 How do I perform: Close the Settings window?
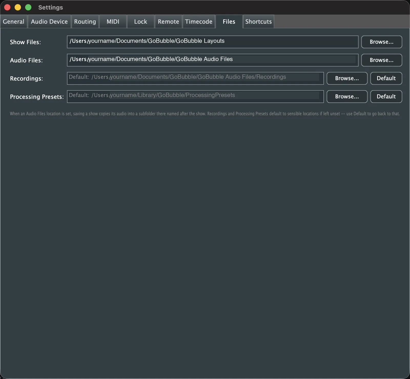(7, 7)
